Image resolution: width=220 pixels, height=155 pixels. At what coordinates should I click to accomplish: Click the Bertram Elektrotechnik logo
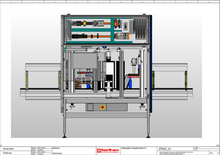(108, 151)
